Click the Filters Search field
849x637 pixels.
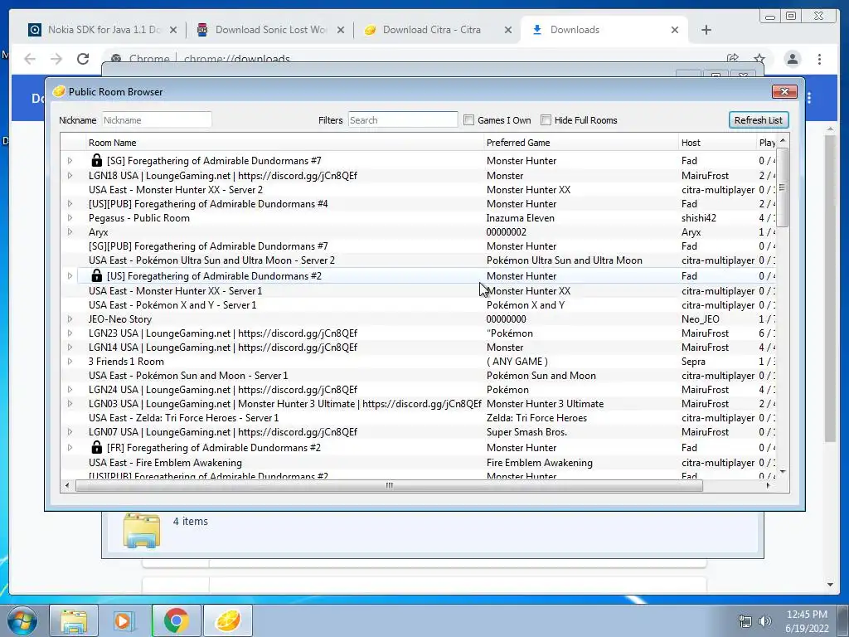pos(403,119)
